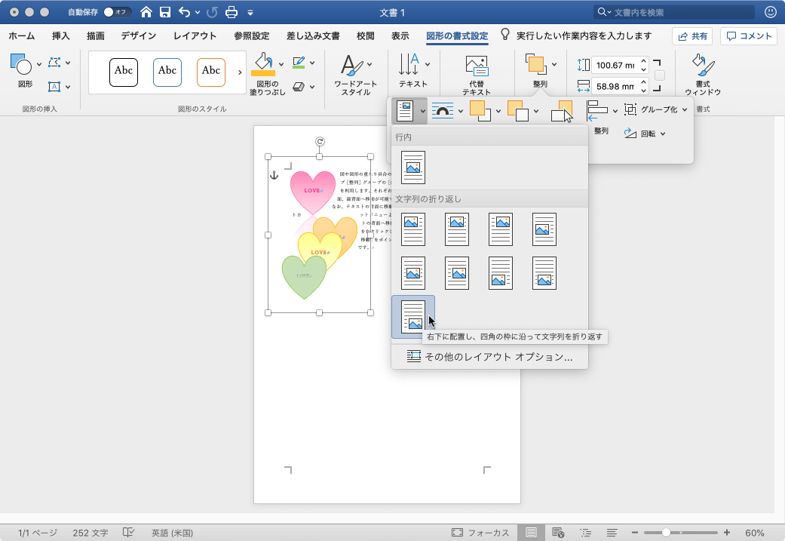The height and width of the screenshot is (541, 785).
Task: Click the コメント comments button
Action: point(749,36)
